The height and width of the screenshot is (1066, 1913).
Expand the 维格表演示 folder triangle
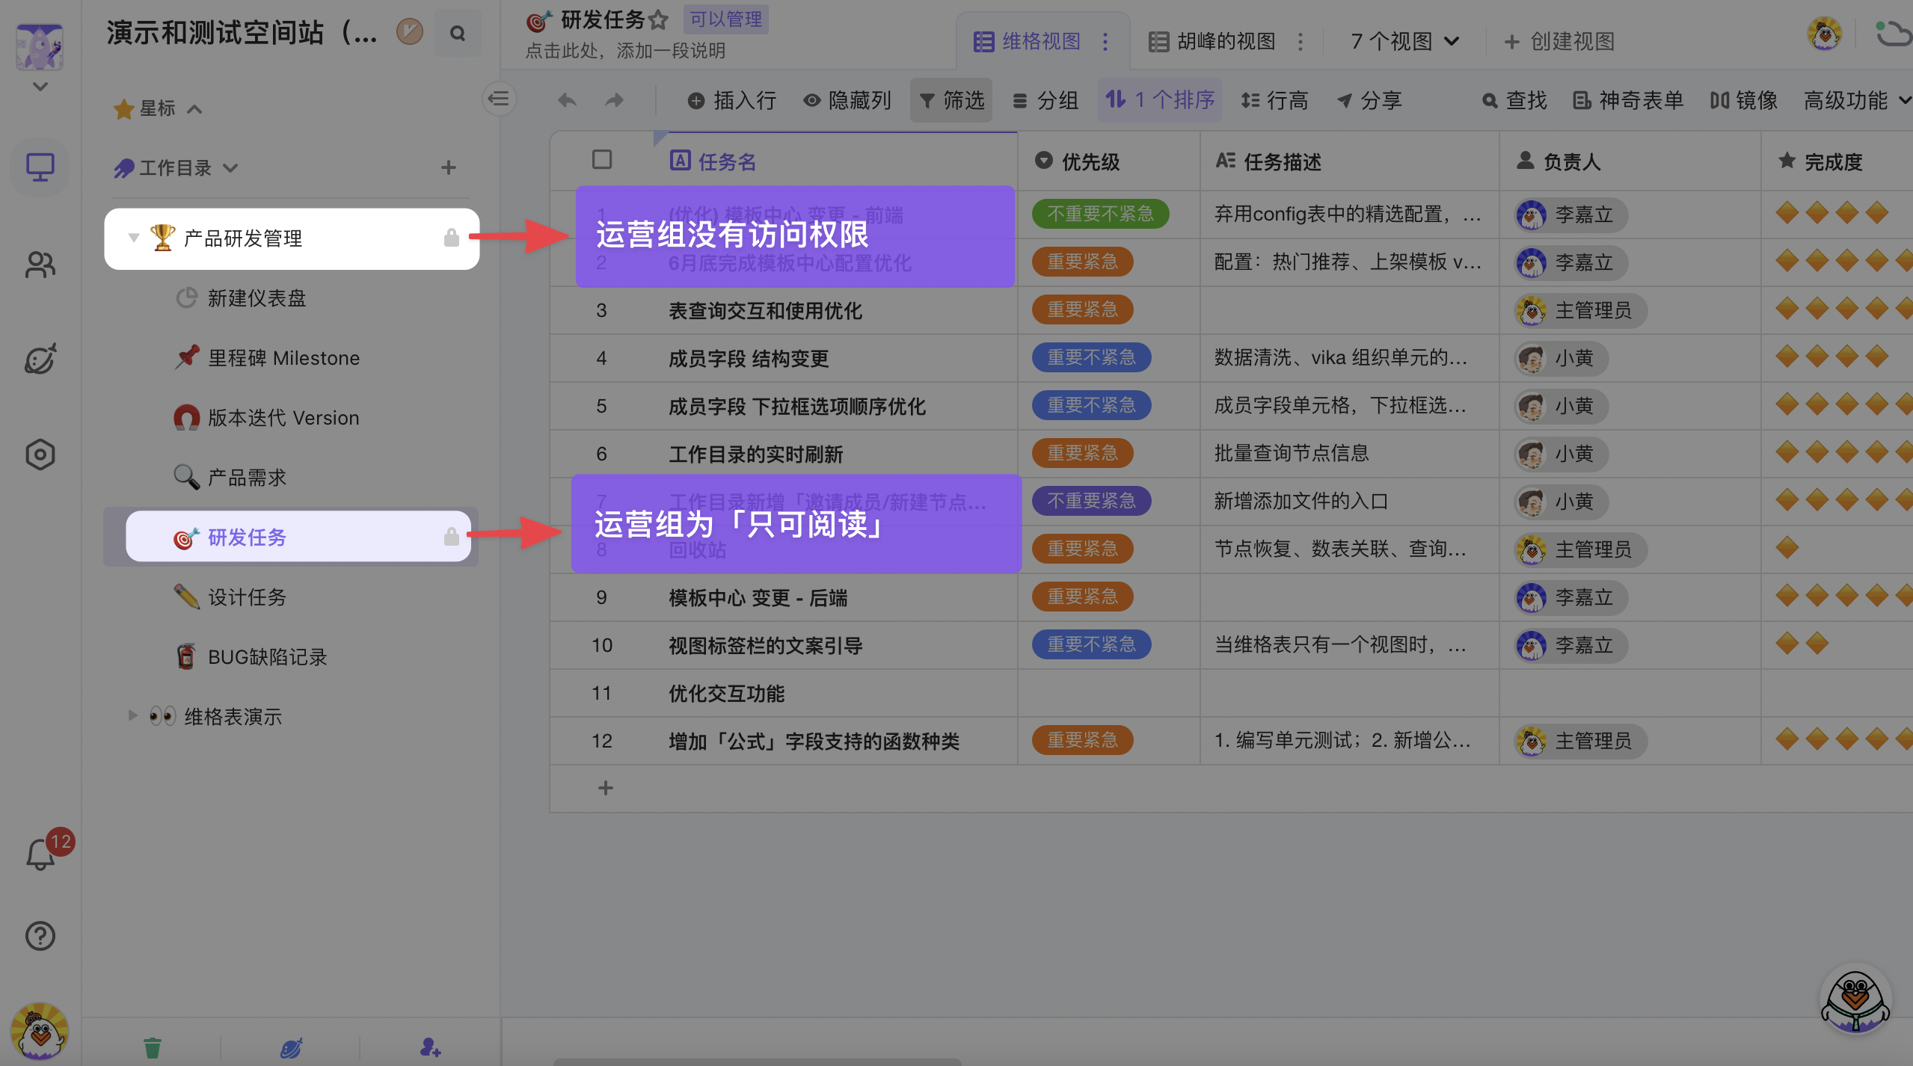[133, 715]
